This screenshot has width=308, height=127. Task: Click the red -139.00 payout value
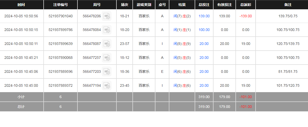pos(246,16)
